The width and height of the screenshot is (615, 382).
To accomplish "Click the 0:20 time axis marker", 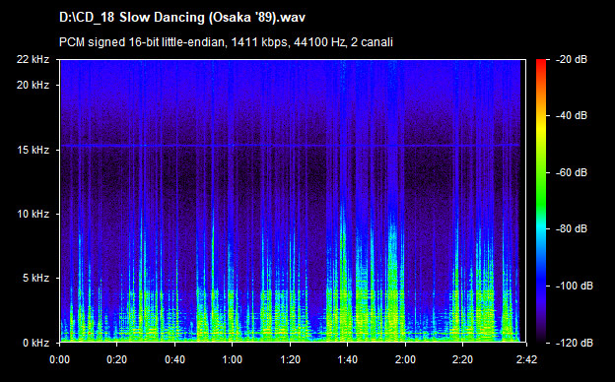I will click(x=117, y=359).
